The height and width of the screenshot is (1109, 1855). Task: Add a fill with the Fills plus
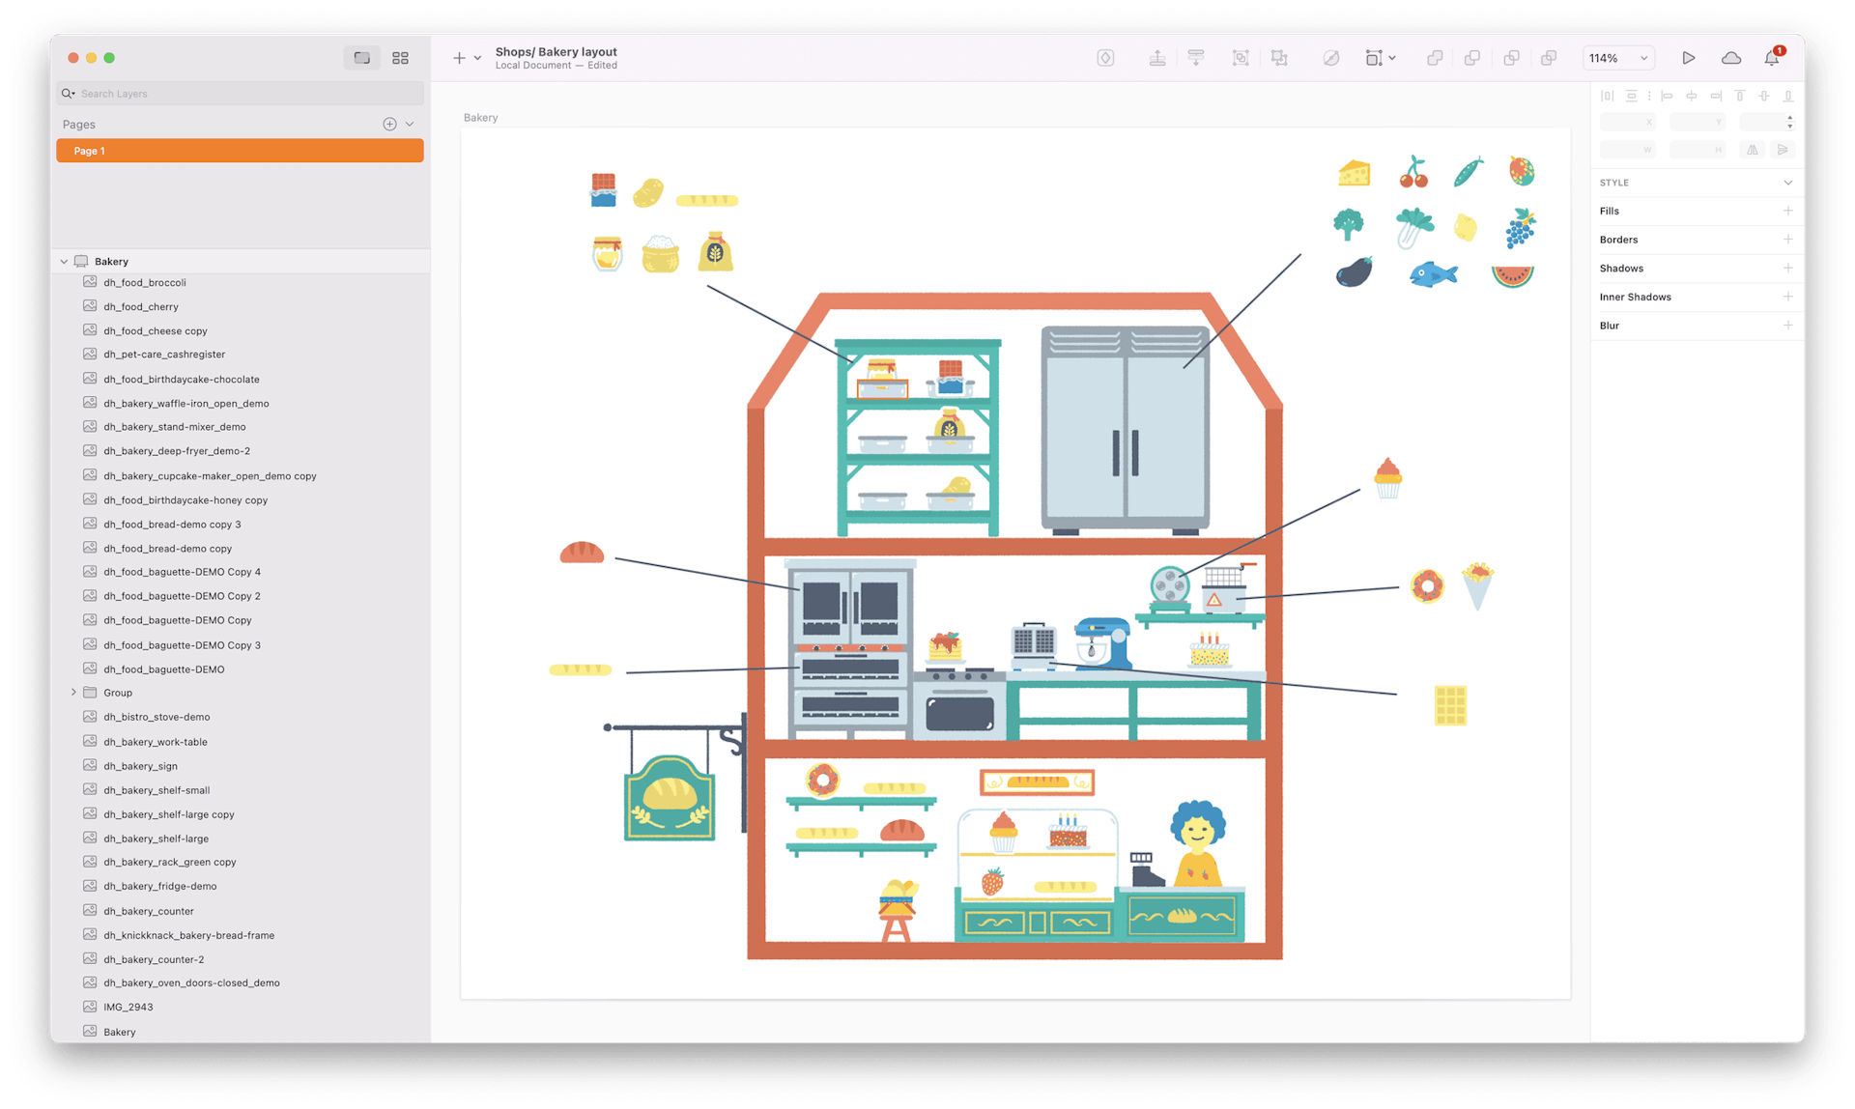click(1787, 211)
